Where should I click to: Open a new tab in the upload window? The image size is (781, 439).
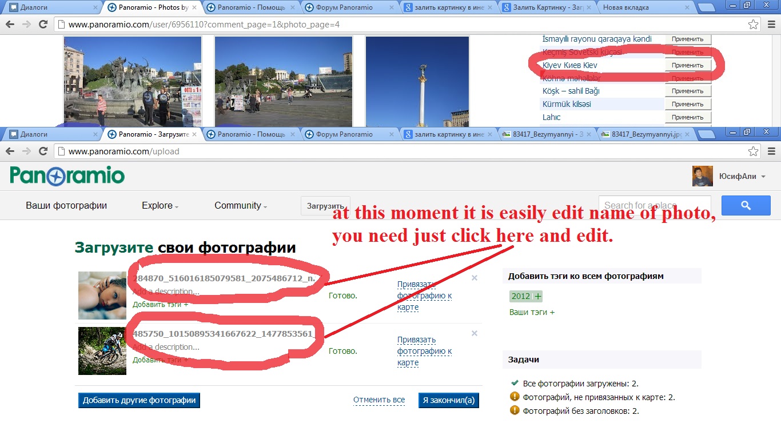707,134
